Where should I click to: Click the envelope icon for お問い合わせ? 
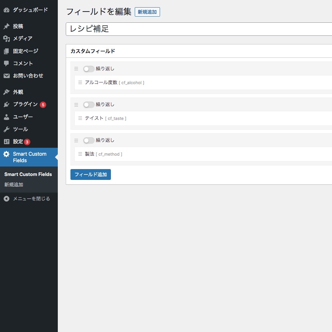pos(7,76)
